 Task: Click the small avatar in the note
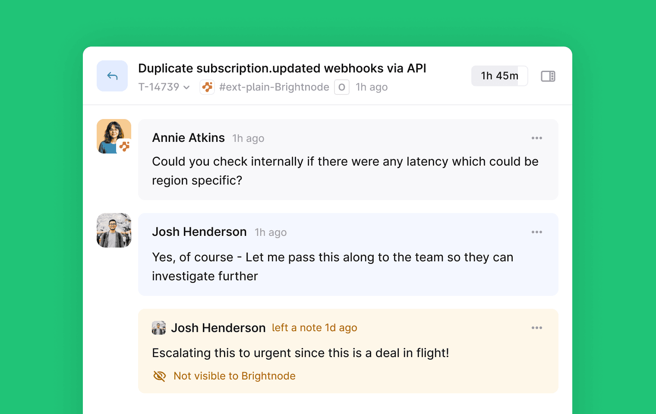(x=159, y=328)
